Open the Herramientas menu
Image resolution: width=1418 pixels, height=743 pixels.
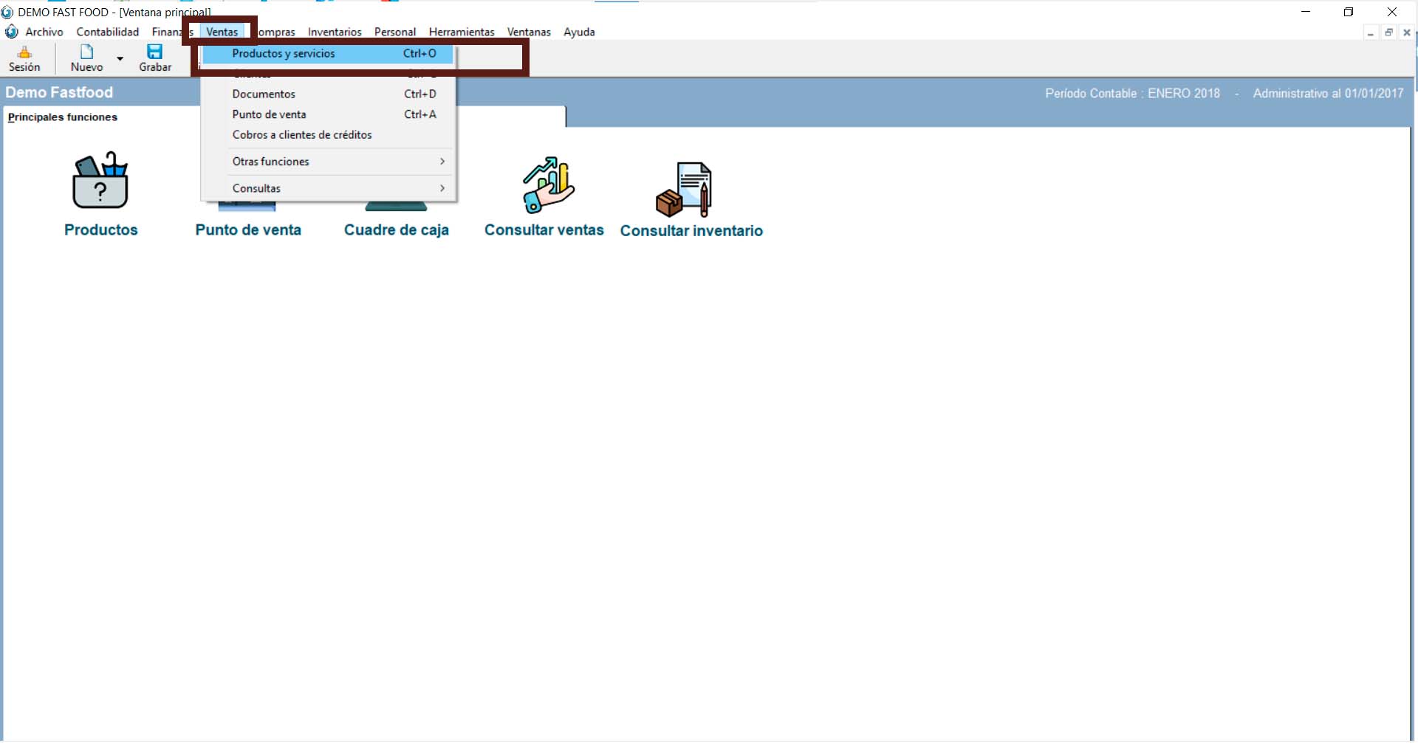[x=462, y=32]
